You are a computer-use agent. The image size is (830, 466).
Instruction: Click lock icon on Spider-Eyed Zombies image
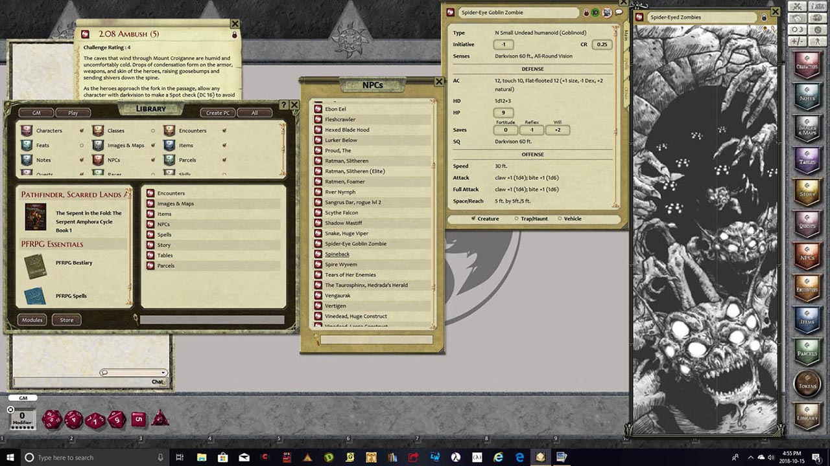(x=765, y=17)
